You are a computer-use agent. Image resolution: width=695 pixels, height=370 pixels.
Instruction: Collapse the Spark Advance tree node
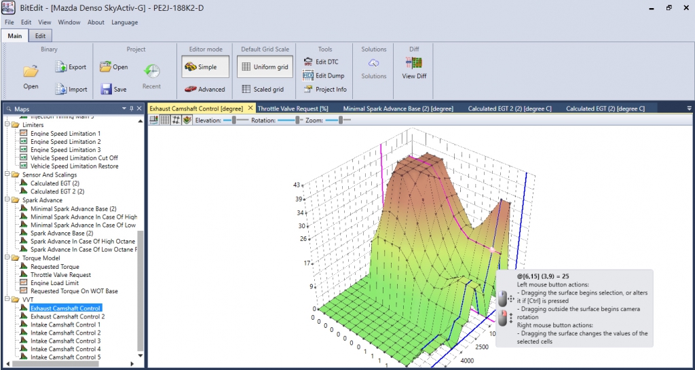pyautogui.click(x=7, y=200)
